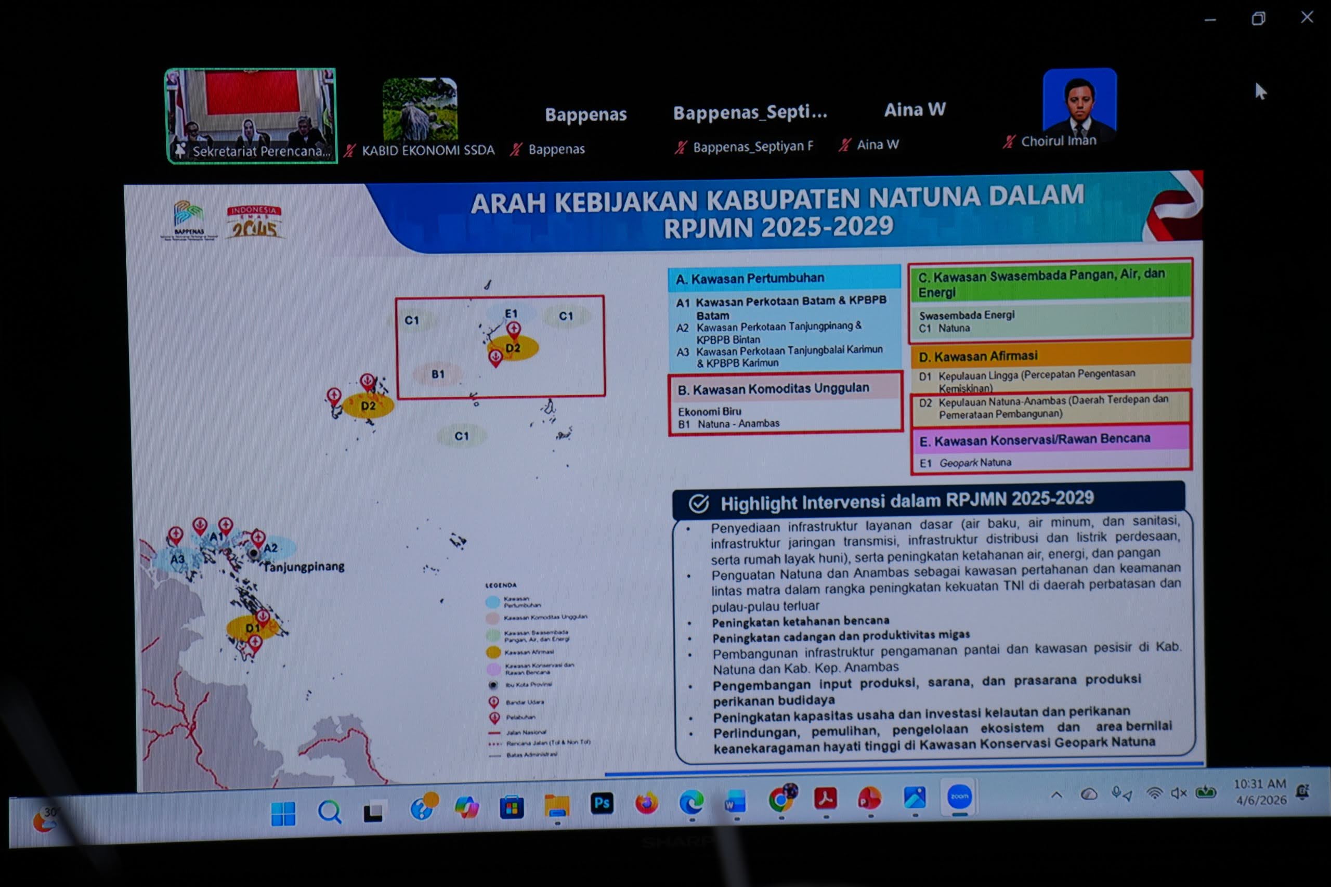
Task: Expand the hidden system tray icons chevron
Action: pos(1056,795)
